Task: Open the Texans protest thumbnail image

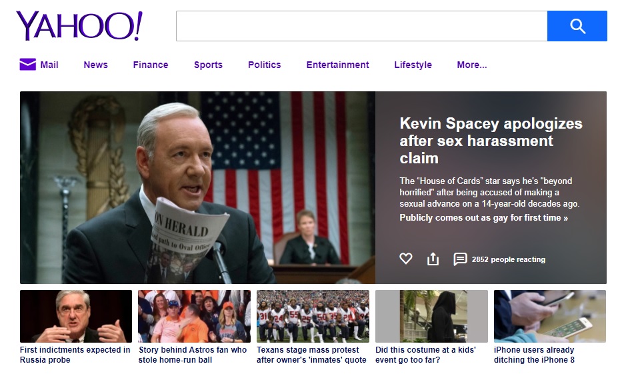Action: (313, 316)
